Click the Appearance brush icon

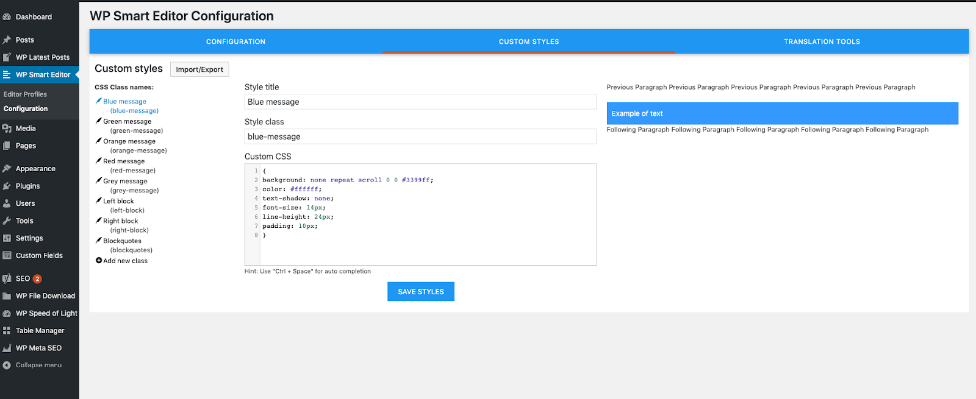7,169
